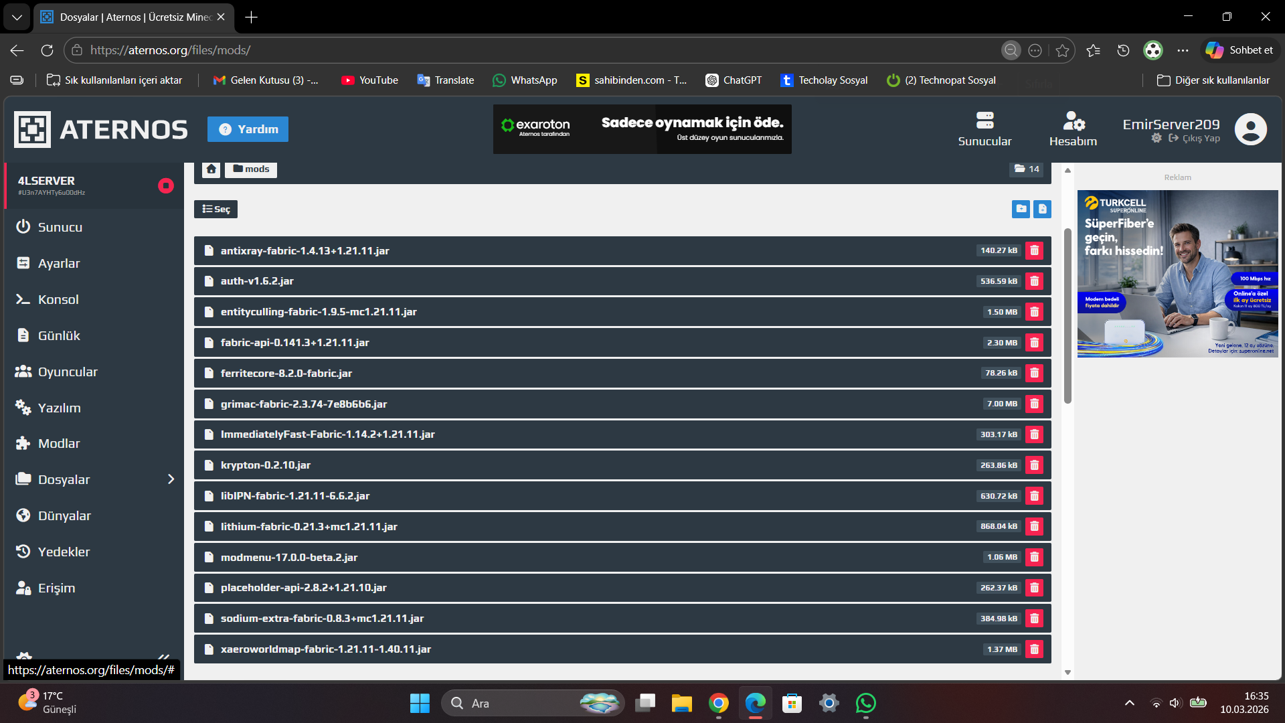Open modmenu-17.0.0-beta.2.jar file entry

click(x=622, y=557)
